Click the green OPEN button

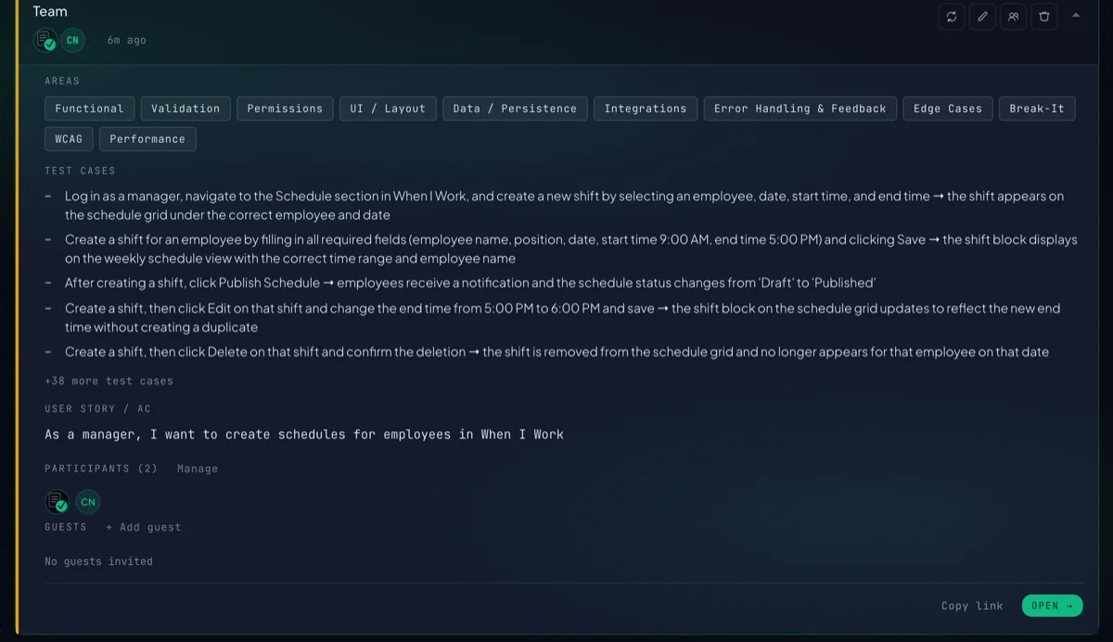[x=1052, y=606]
